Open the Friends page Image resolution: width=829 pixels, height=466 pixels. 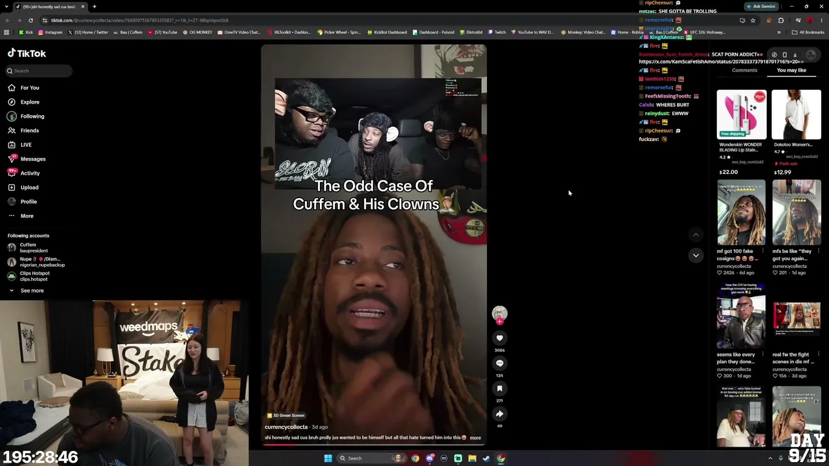click(x=23, y=130)
